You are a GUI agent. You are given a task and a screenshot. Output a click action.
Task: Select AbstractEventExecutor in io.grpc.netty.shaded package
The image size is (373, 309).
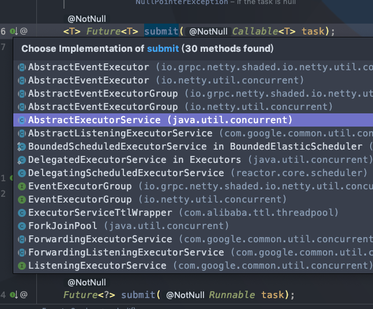tap(193, 67)
